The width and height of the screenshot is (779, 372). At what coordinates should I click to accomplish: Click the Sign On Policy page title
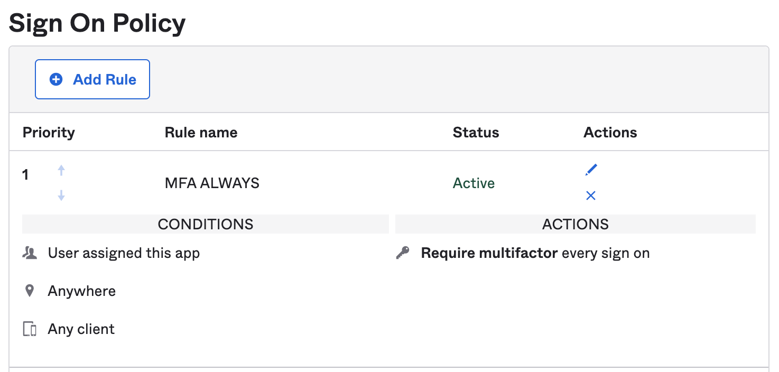[x=97, y=22]
